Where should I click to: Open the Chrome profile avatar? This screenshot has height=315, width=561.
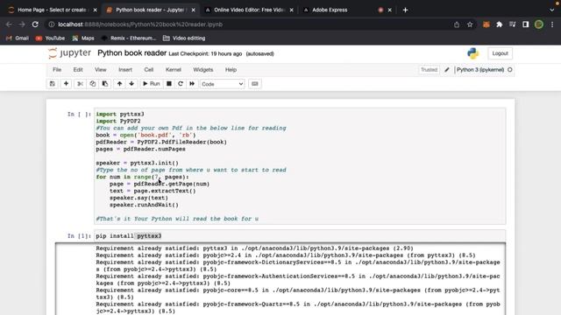(x=539, y=24)
